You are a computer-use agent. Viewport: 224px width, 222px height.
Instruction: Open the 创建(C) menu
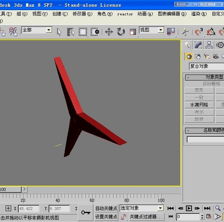(60, 14)
